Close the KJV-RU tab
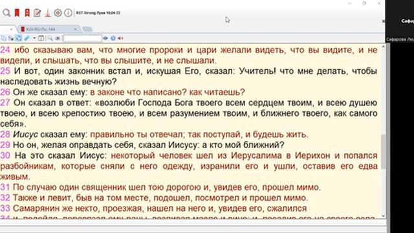 tap(75, 29)
